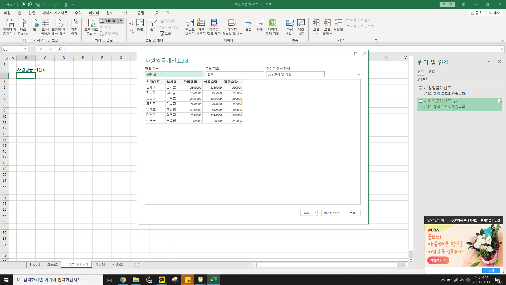Toggle the Queries & Connections ribbon button
Screen dimensions: 506x285
(x=111, y=21)
